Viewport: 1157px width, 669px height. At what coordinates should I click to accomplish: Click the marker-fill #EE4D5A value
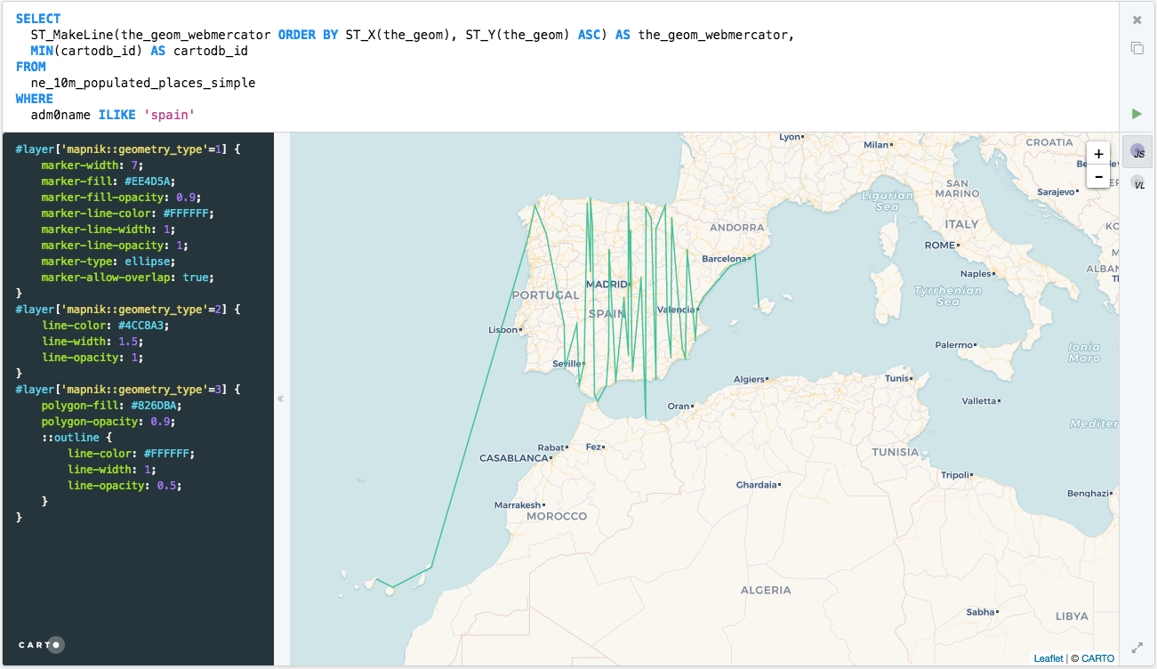click(x=150, y=181)
